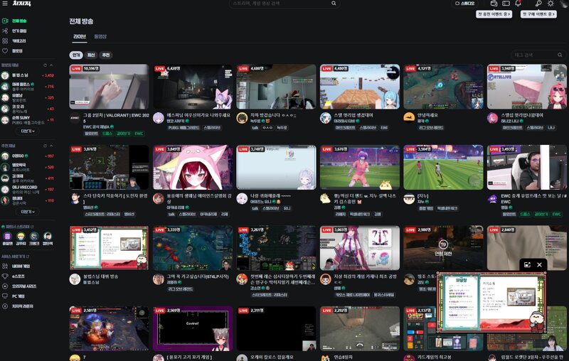Click the magnifier in the tag search box
This screenshot has width=569, height=361.
click(560, 55)
